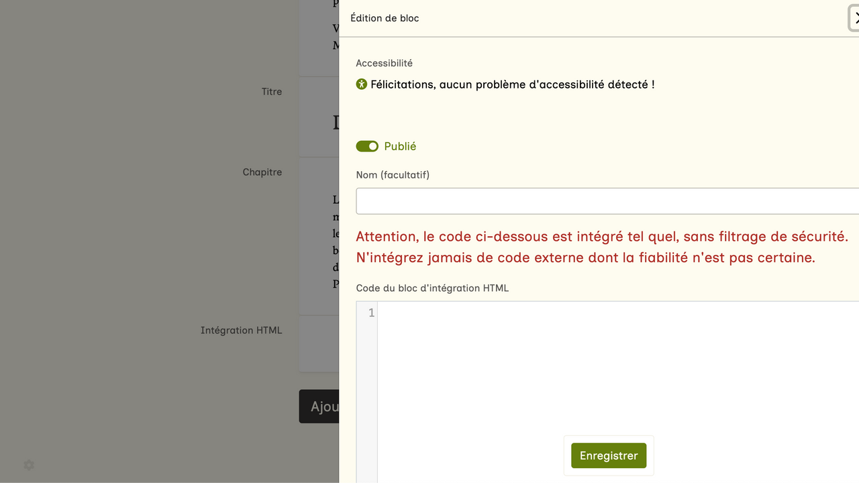Screen dimensions: 859x483
Task: Click the Chapitre text block behind the panel
Action: [x=319, y=241]
